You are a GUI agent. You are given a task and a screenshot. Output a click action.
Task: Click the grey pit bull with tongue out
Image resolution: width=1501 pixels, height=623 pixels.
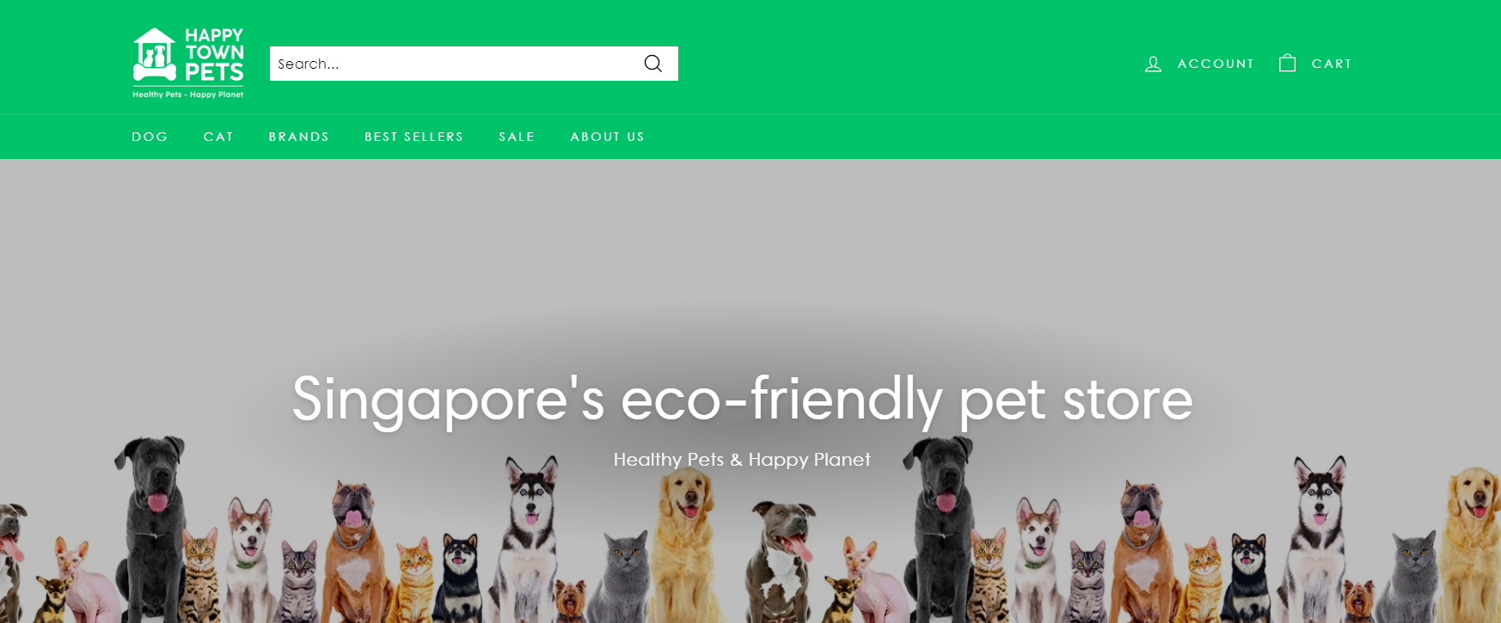tap(782, 559)
